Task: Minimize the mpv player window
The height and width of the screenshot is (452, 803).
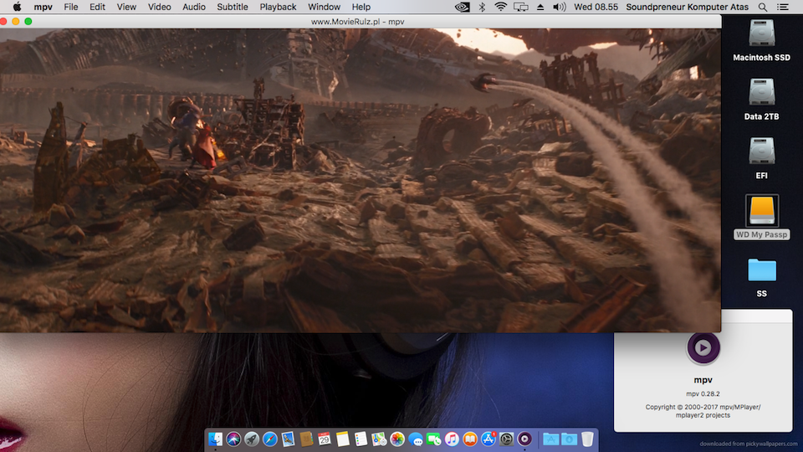Action: point(15,22)
